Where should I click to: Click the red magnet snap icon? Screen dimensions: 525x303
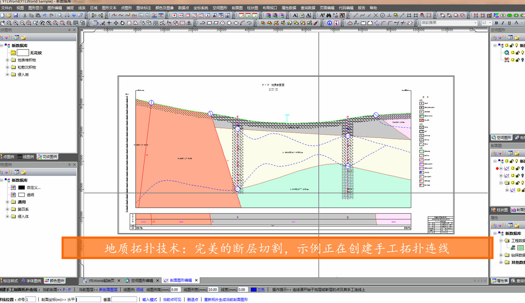point(422,15)
